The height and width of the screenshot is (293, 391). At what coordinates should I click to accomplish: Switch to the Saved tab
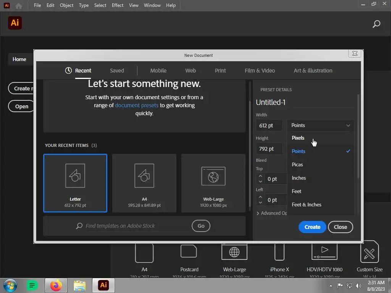(117, 71)
